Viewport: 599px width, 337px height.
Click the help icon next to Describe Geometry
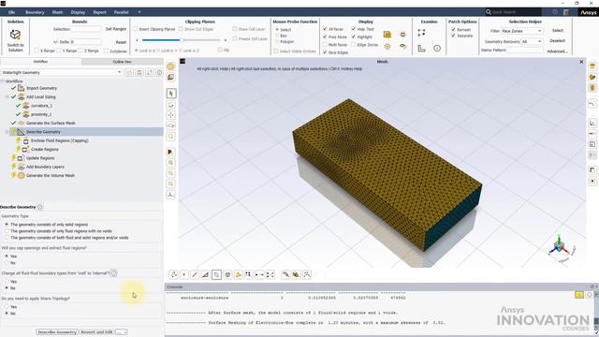pyautogui.click(x=39, y=207)
